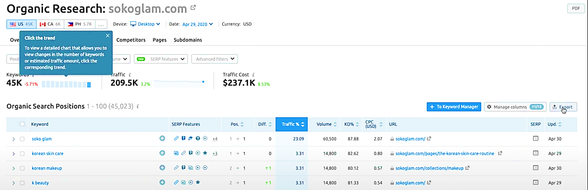Screen dimensions: 588x190
Task: Check the box for korean skin care row
Action: pyautogui.click(x=22, y=153)
